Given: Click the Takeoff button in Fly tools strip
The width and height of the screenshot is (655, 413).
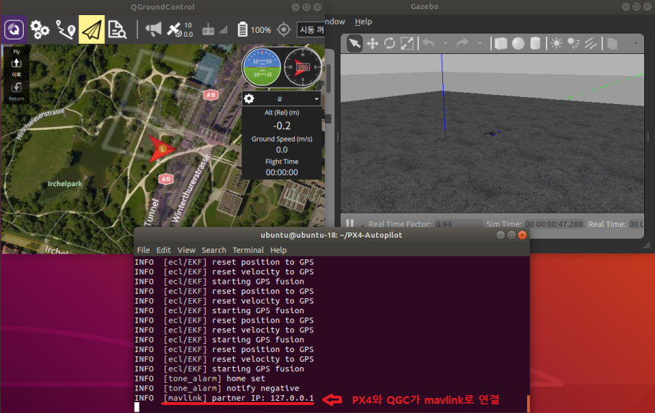Looking at the screenshot, I should pos(17,67).
